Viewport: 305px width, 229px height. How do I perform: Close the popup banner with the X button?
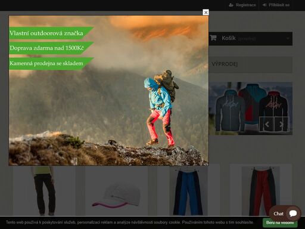point(206,13)
